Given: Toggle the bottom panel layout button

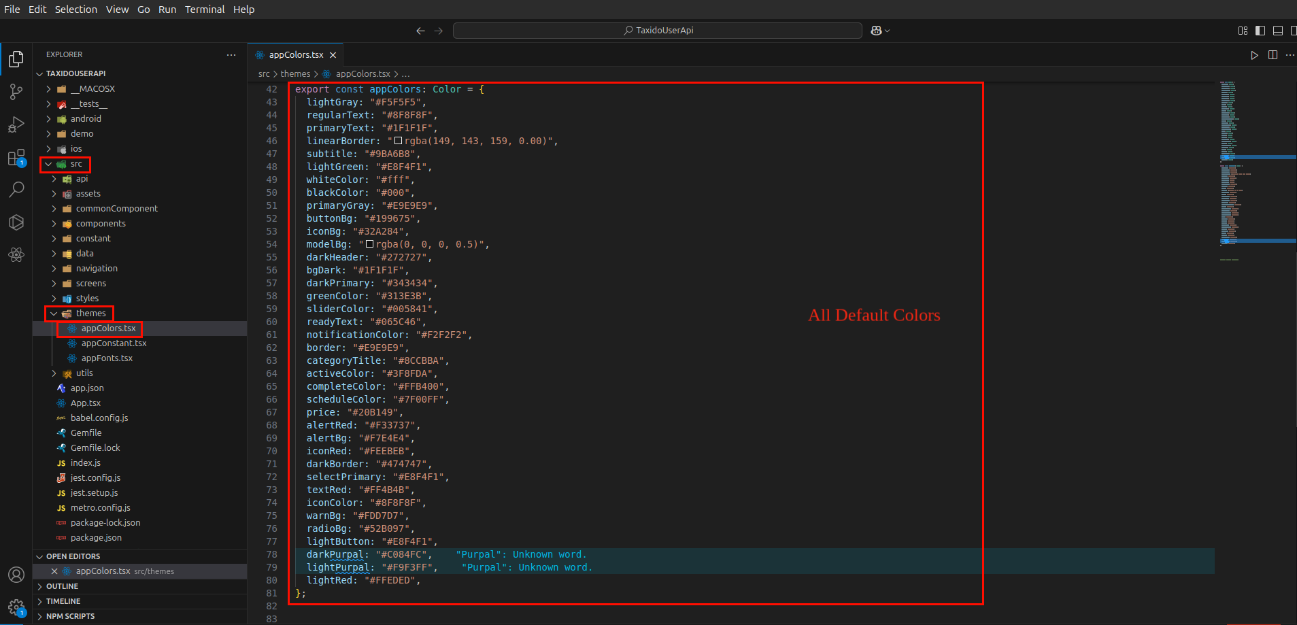Looking at the screenshot, I should click(1278, 31).
